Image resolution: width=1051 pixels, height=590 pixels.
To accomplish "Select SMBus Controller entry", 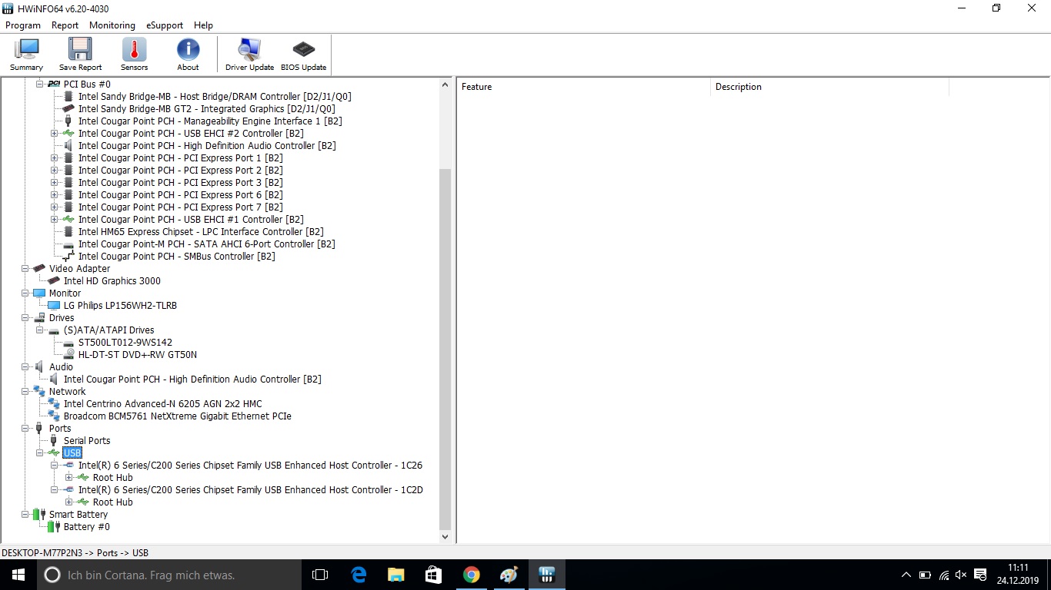I will point(177,257).
